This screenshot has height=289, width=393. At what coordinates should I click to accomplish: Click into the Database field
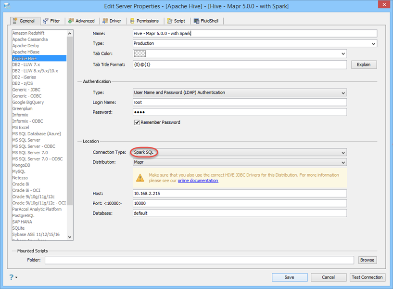[x=240, y=213]
